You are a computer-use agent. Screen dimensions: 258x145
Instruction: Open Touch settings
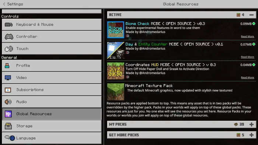point(52,49)
